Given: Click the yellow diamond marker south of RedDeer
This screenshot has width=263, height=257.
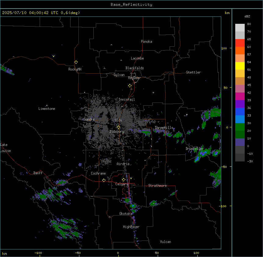Looking at the screenshot, I should pos(130,86).
